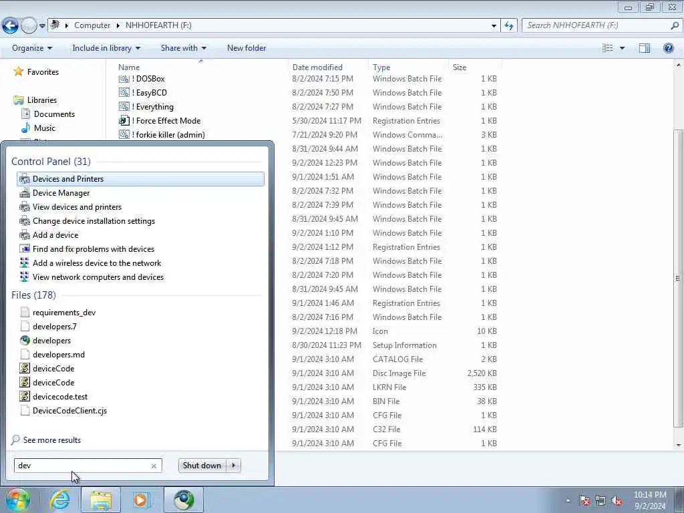Open Libraries in navigation pane
This screenshot has width=684, height=513.
coord(35,100)
